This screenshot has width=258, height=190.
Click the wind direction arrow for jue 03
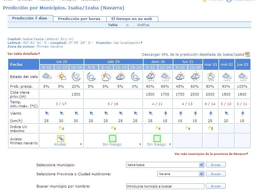pyautogui.click(x=243, y=113)
